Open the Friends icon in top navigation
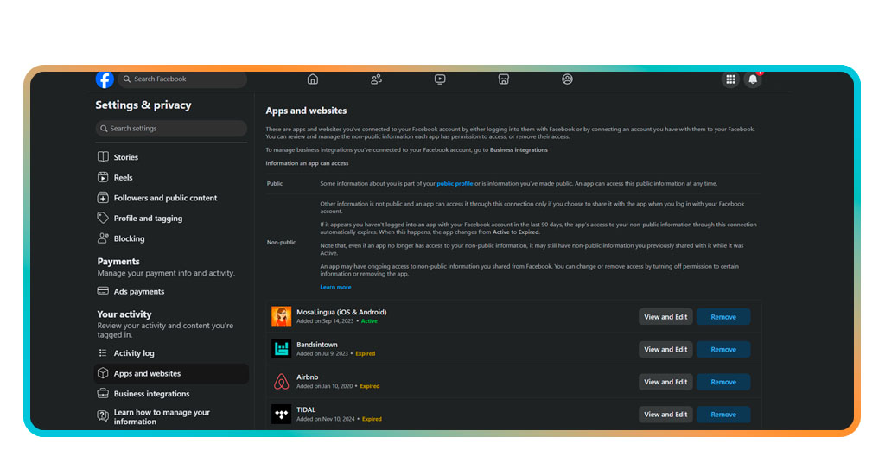885x463 pixels. pyautogui.click(x=376, y=79)
